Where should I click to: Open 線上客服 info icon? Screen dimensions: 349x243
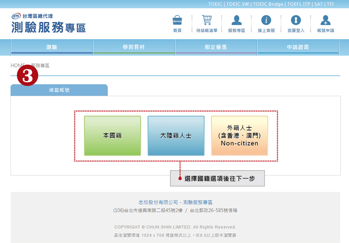pyautogui.click(x=266, y=21)
